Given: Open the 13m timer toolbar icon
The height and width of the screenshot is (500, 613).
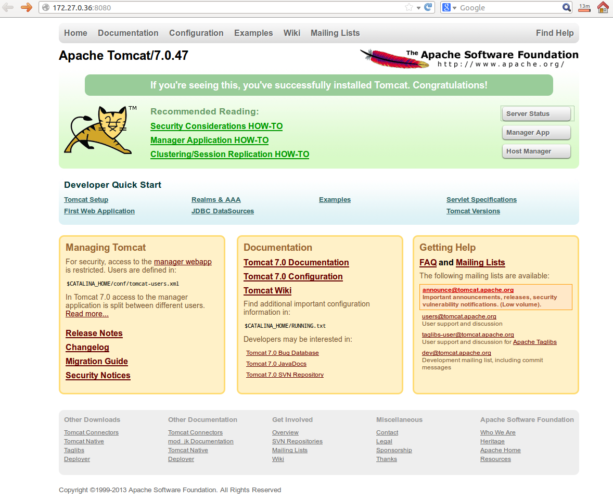Looking at the screenshot, I should tap(584, 7).
